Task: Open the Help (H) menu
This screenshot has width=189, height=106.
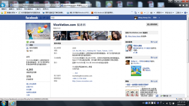Action: click(46, 9)
